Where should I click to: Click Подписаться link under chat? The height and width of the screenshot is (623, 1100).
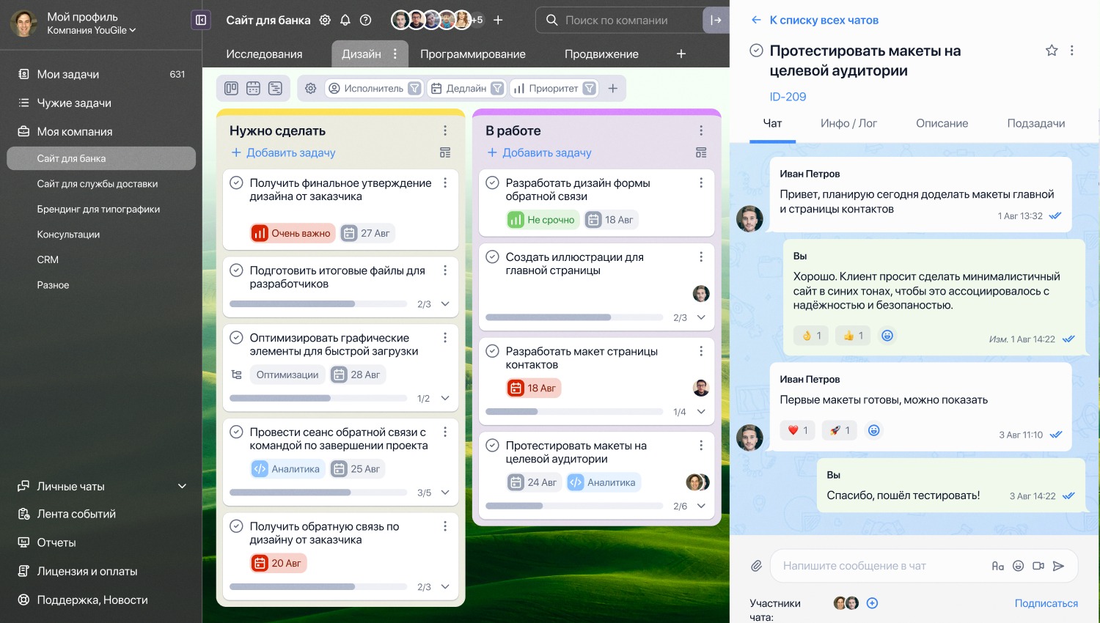coord(1046,603)
